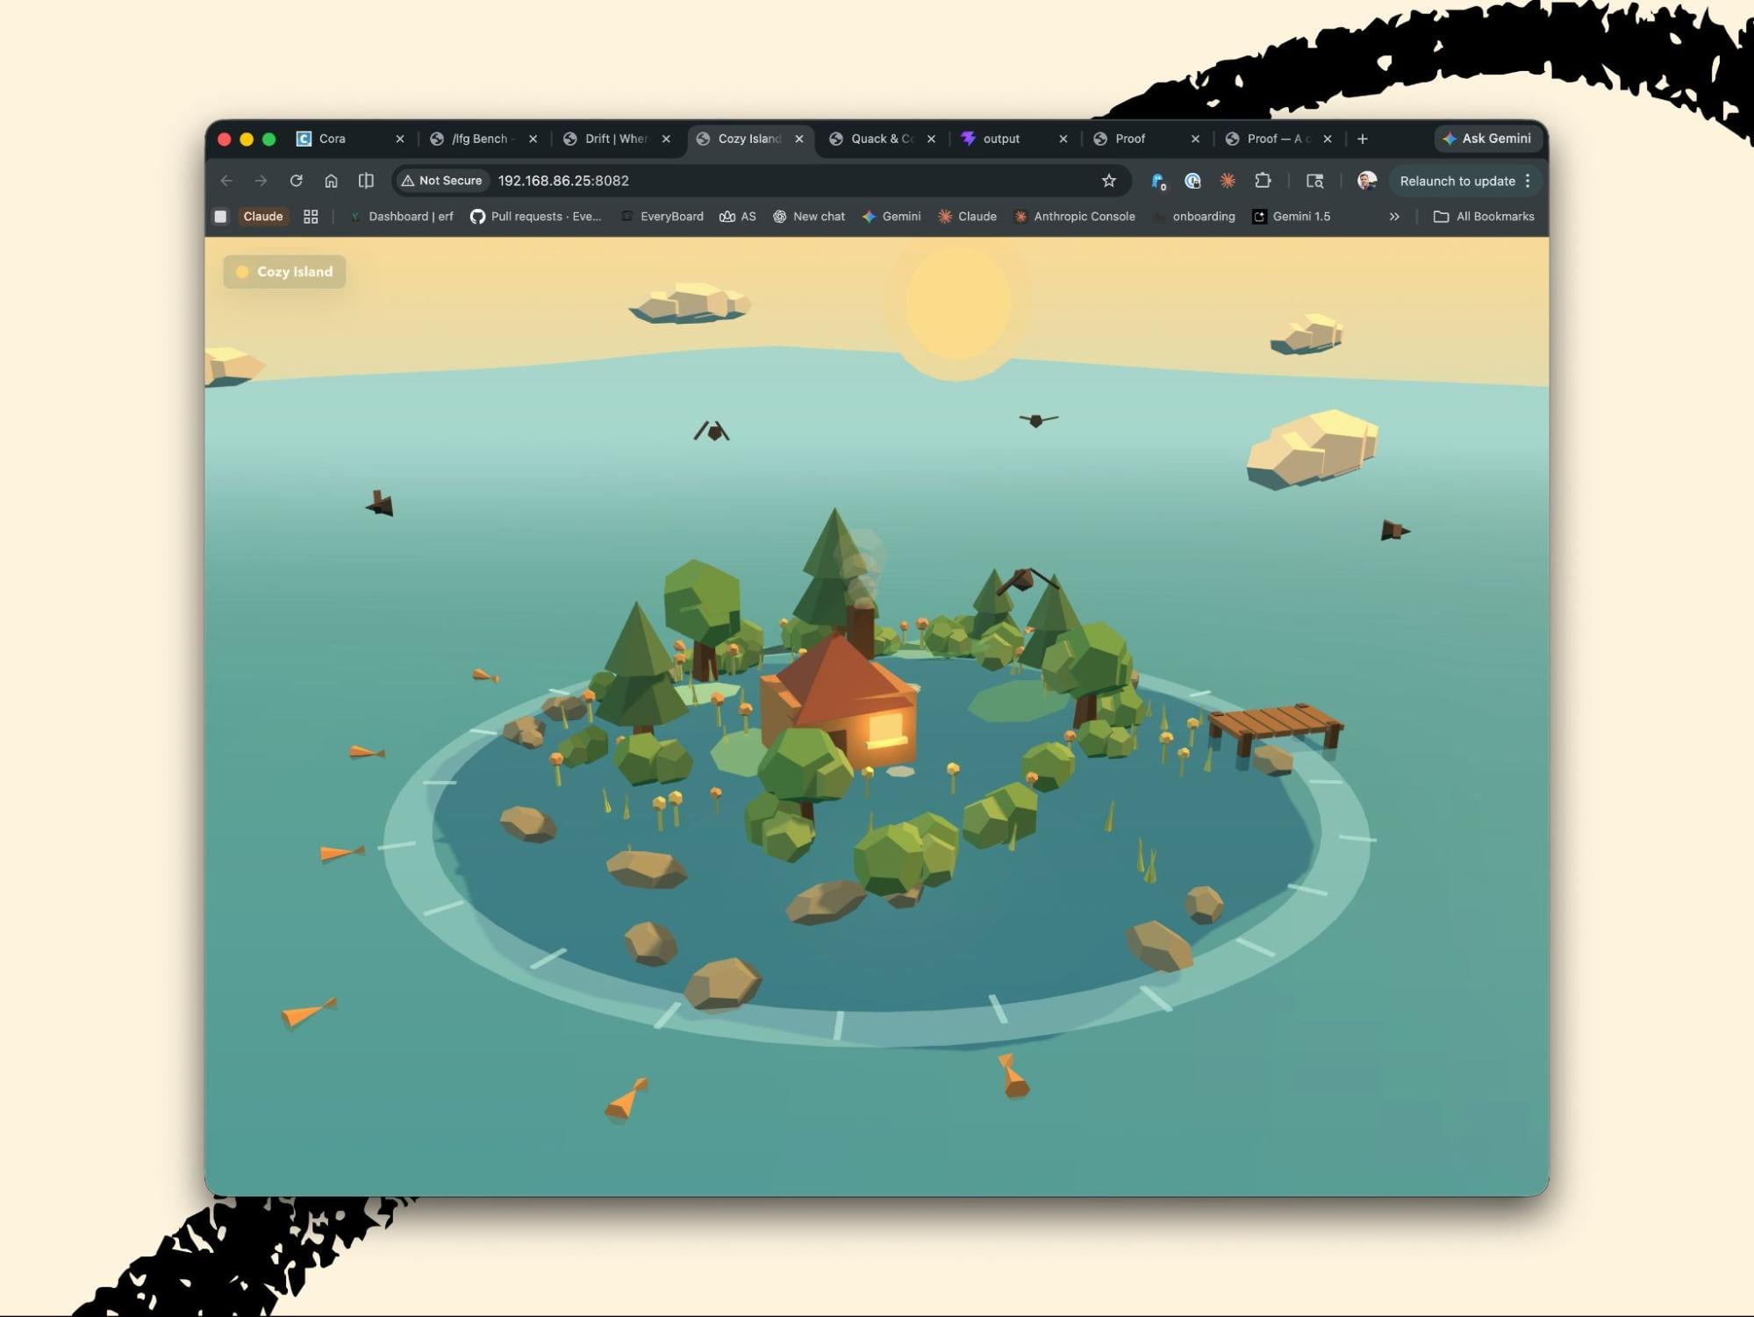Image resolution: width=1754 pixels, height=1317 pixels.
Task: Toggle the split view sidebar icon
Action: (366, 181)
